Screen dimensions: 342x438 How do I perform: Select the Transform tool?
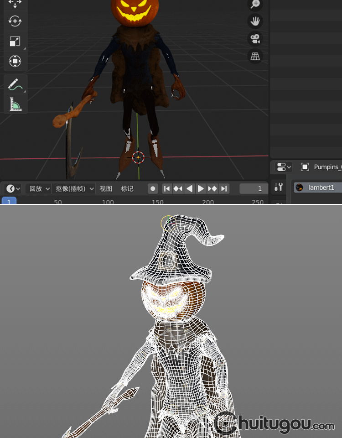pyautogui.click(x=15, y=61)
